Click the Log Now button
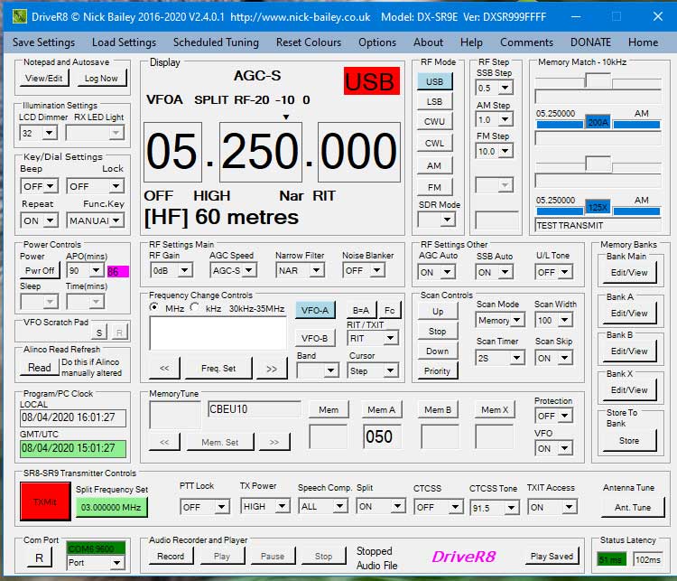Viewport: 677px width, 581px height. [x=101, y=78]
